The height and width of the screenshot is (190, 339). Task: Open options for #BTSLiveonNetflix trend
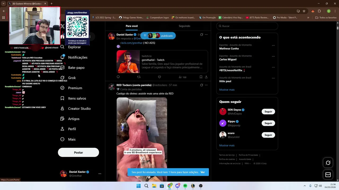pos(273,67)
